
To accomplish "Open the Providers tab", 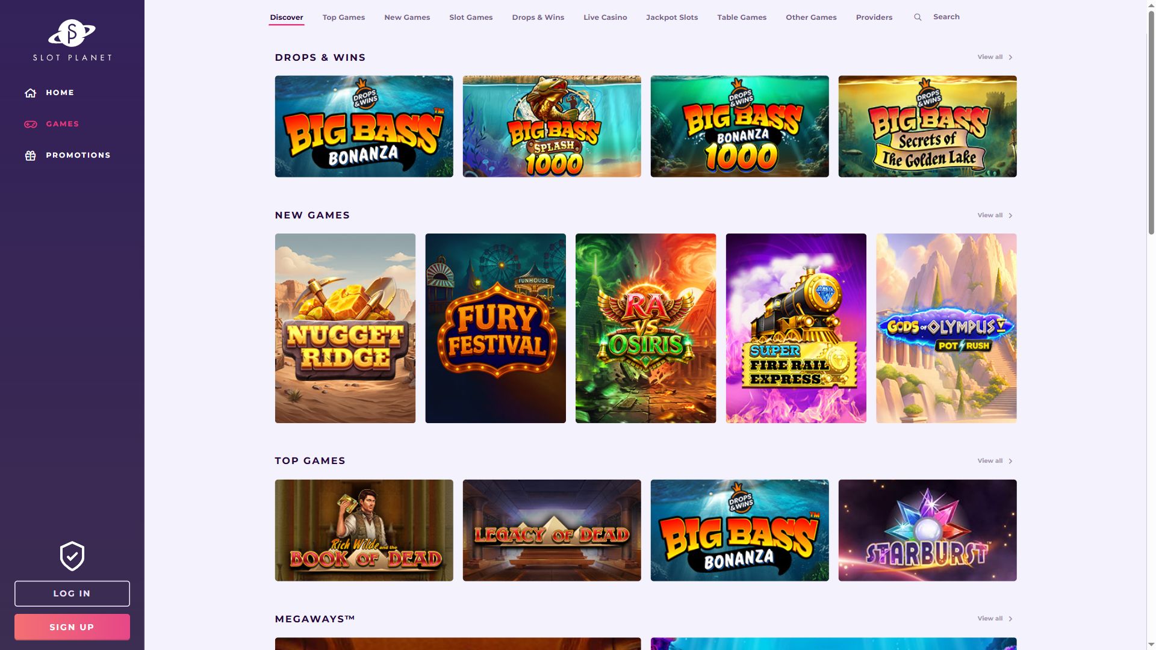I will (x=874, y=17).
